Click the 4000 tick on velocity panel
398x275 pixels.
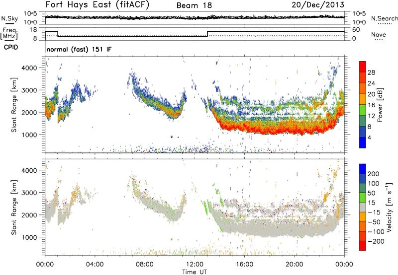click(x=29, y=170)
